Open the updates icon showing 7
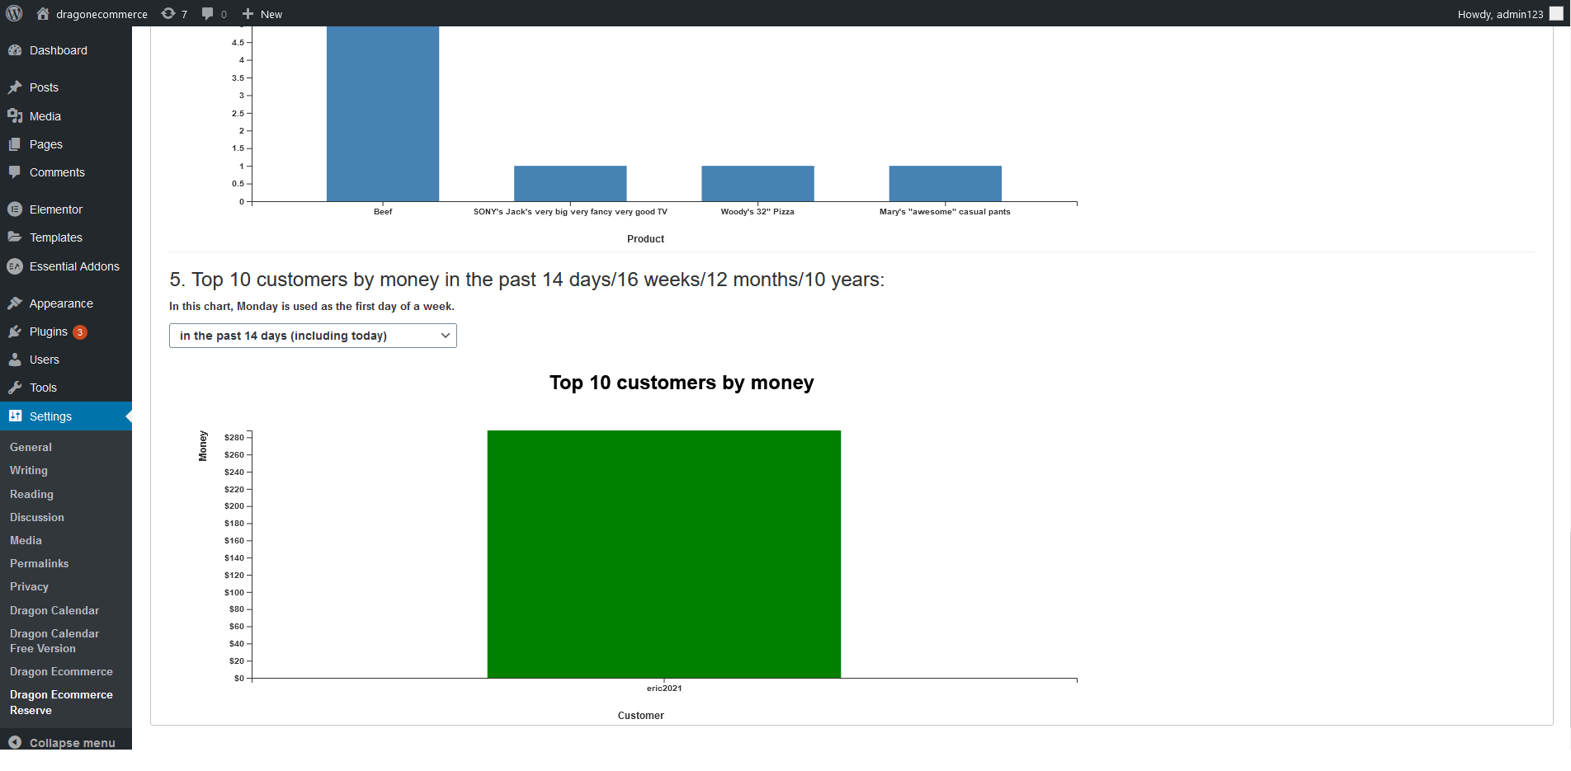The image size is (1571, 771). 168,13
